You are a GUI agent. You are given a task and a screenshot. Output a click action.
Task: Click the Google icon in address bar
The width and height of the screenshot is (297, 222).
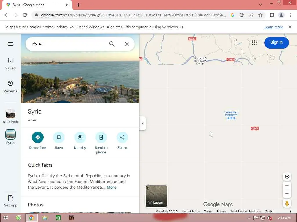point(233,15)
